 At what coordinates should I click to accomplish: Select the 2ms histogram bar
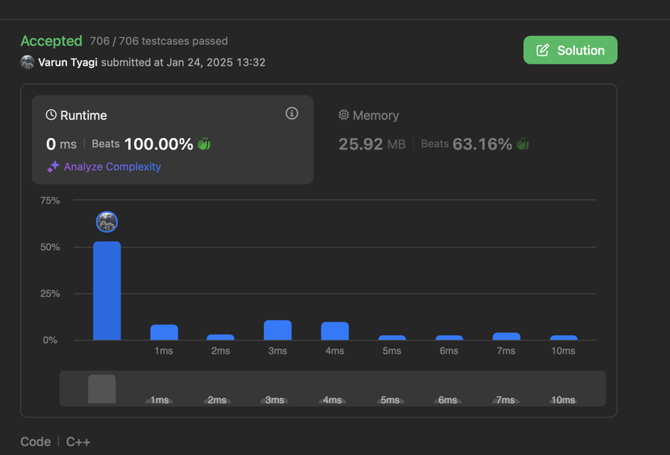click(220, 337)
